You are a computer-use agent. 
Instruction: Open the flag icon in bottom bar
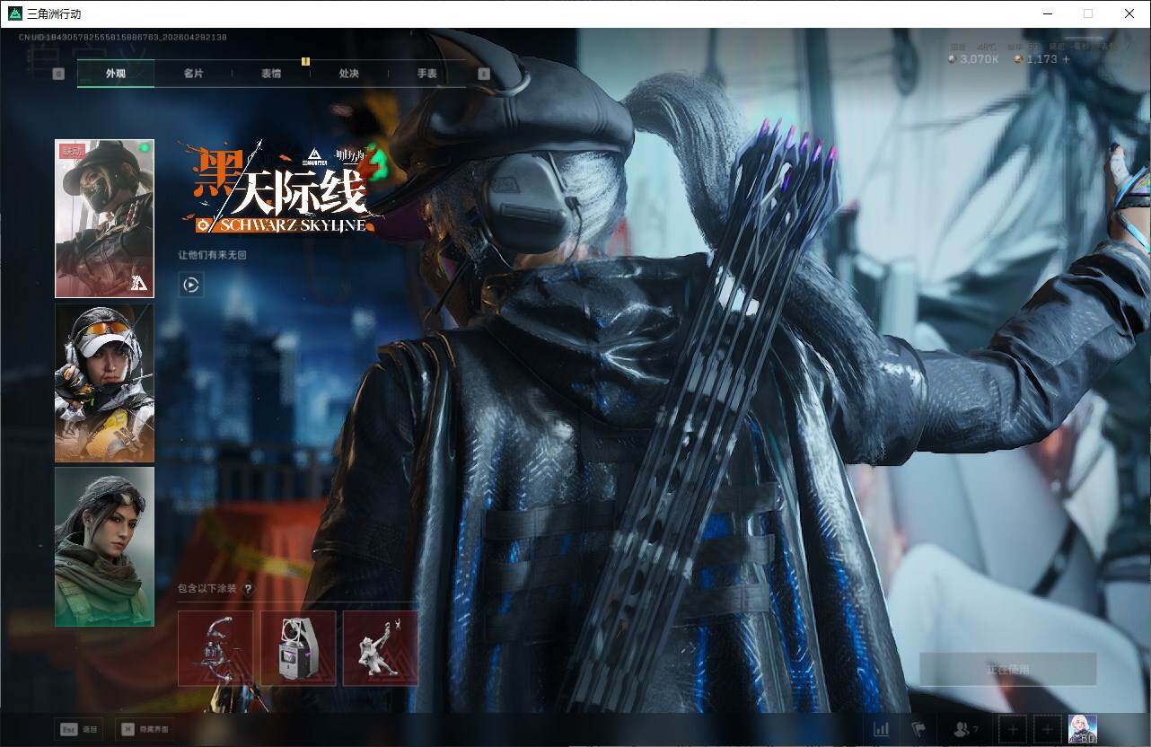(x=918, y=729)
